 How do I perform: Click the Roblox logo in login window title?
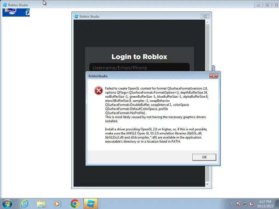[76, 16]
